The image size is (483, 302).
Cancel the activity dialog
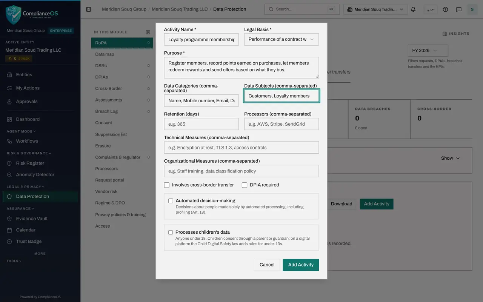click(x=267, y=265)
